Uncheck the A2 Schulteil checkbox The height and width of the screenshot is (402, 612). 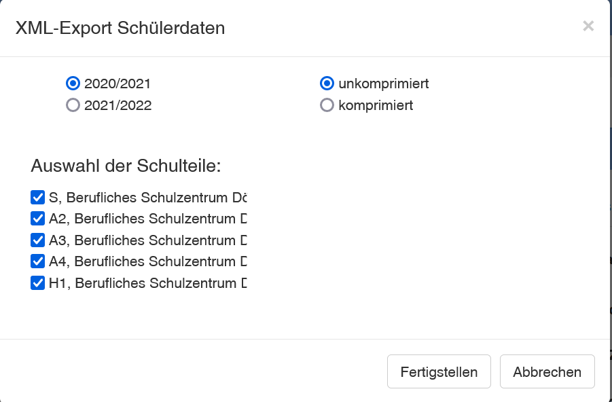[38, 219]
